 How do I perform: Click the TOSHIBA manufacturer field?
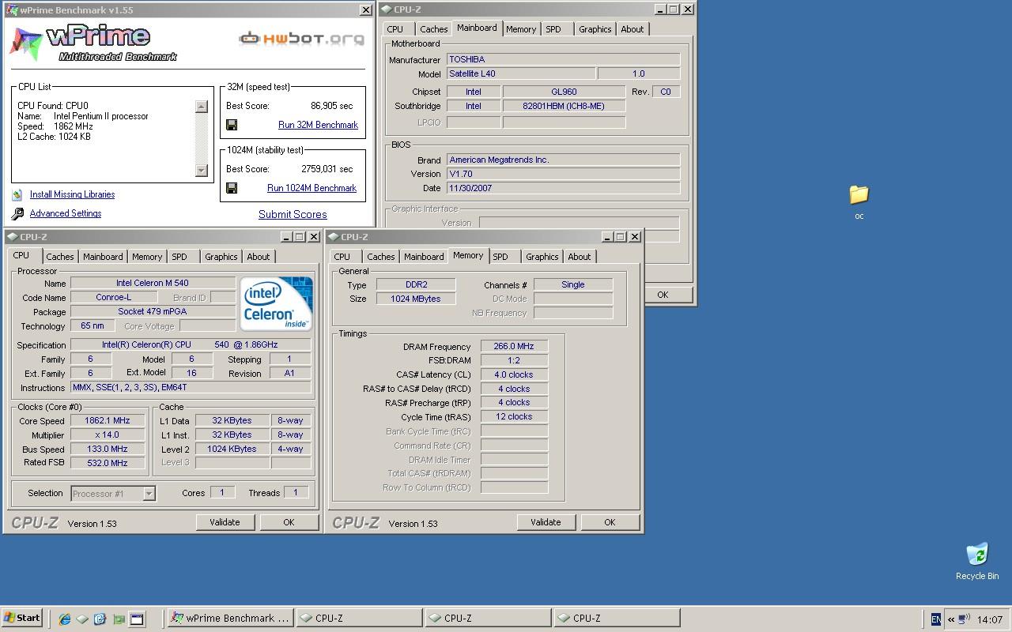point(563,59)
